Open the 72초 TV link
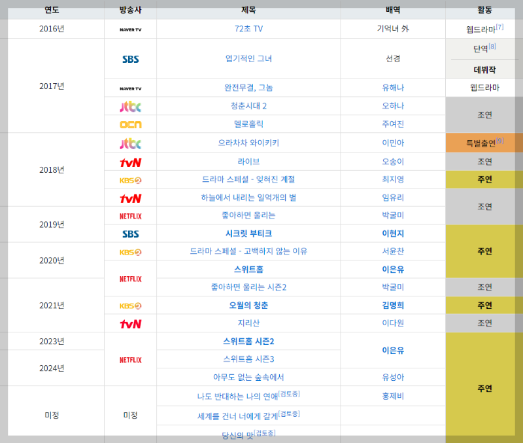 [248, 29]
